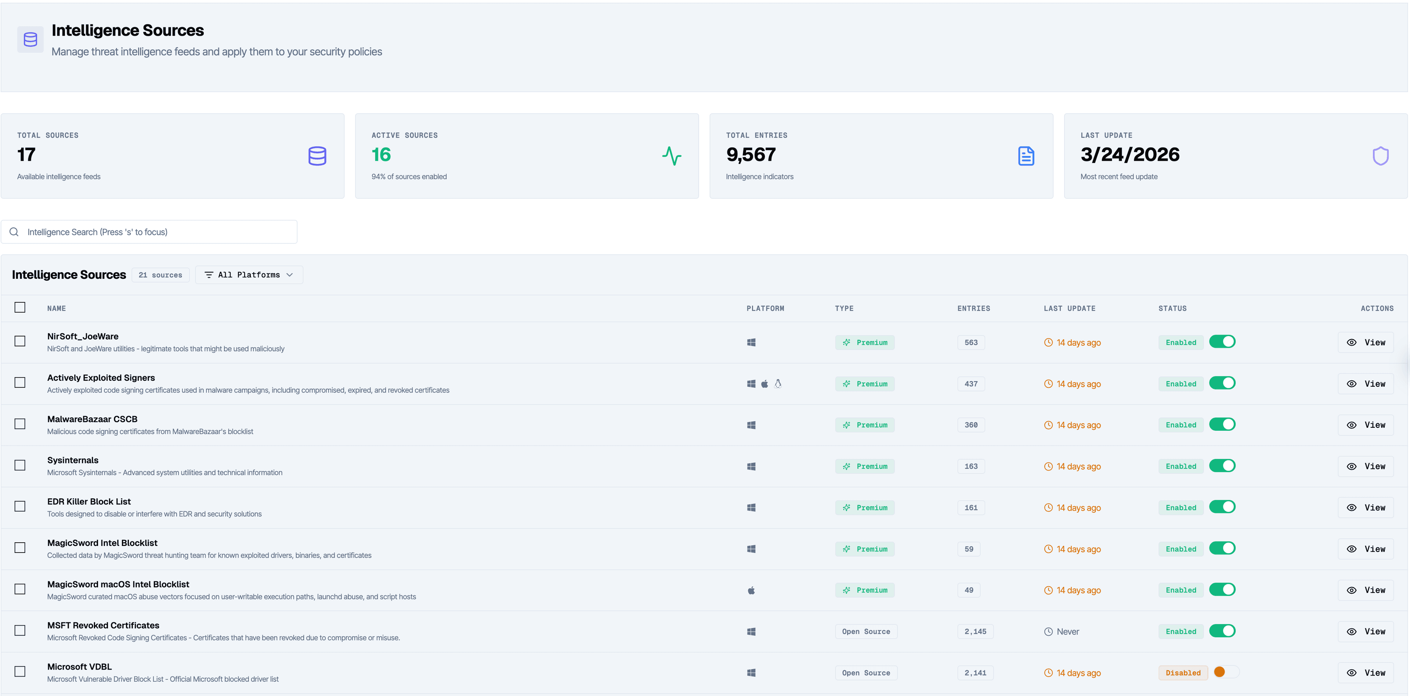
Task: Click the document icon on Total Entries card
Action: 1026,156
